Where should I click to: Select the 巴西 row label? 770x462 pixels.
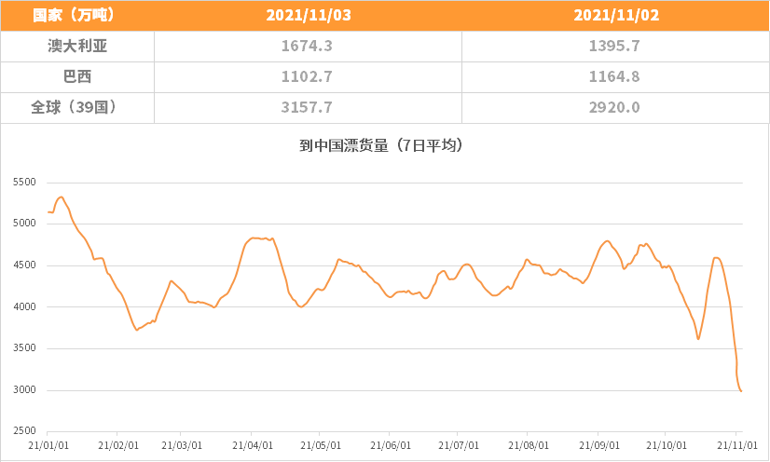click(x=77, y=76)
